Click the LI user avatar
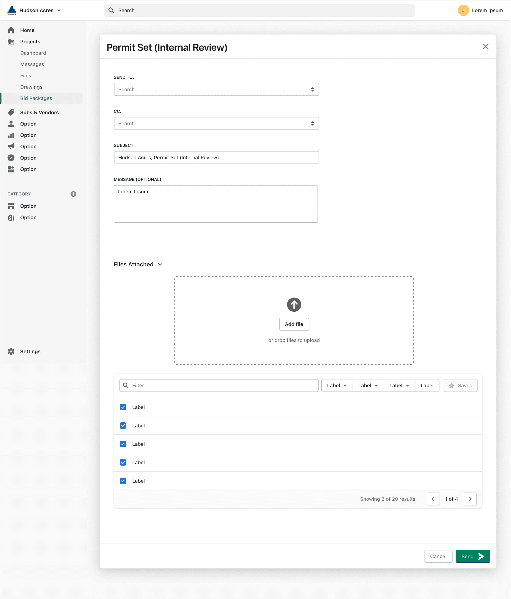511x599 pixels. point(463,10)
